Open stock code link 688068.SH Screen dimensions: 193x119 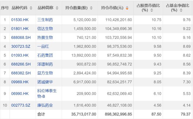pos(21,37)
